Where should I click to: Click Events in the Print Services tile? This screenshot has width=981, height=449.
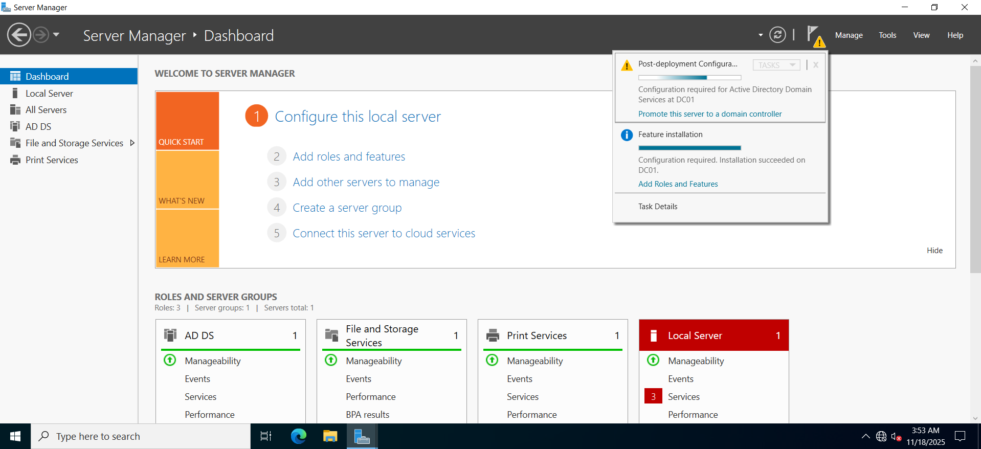(x=520, y=379)
